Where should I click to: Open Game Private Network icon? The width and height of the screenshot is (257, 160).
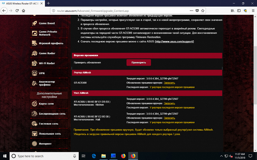point(34,33)
